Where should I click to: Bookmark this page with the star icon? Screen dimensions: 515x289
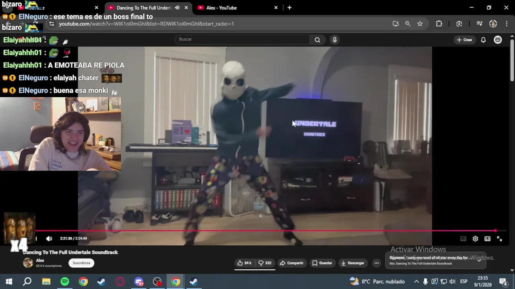[x=420, y=24]
